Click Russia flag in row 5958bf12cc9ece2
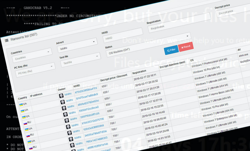The height and width of the screenshot is (151, 250). tap(25, 123)
